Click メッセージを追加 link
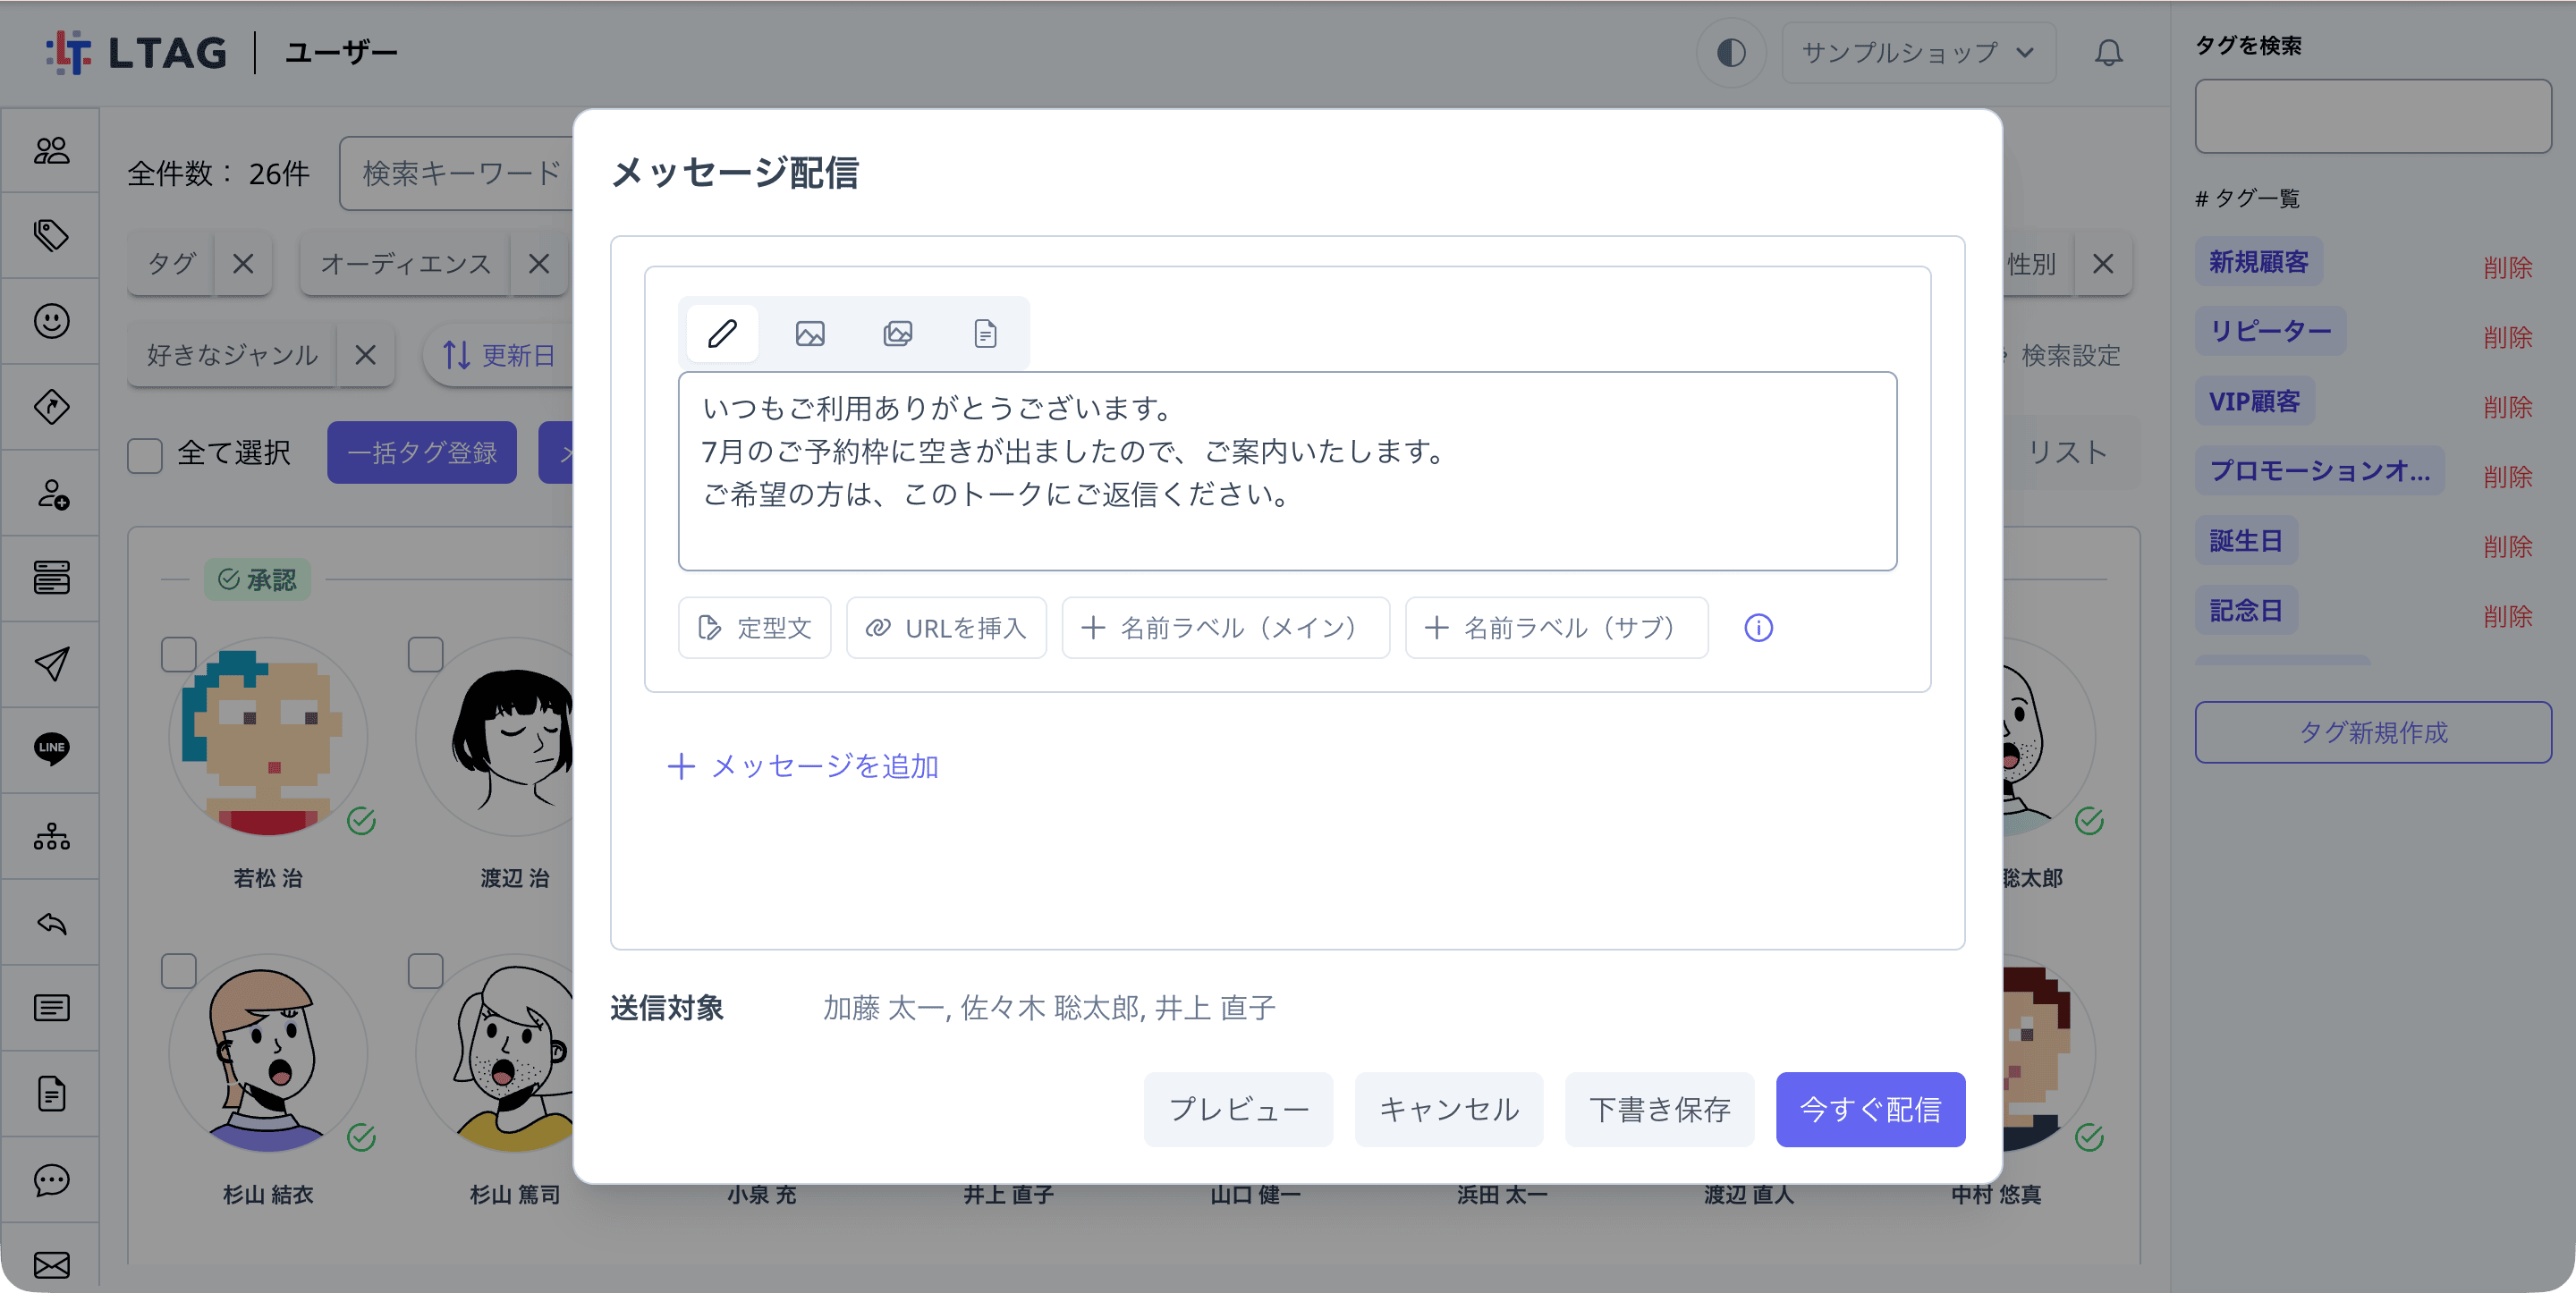 coord(802,766)
